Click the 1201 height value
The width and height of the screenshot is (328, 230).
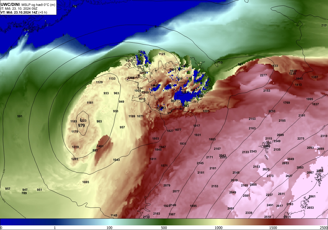(x=206, y=111)
